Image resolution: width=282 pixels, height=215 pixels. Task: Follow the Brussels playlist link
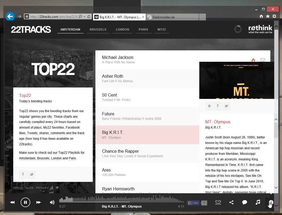(43, 158)
